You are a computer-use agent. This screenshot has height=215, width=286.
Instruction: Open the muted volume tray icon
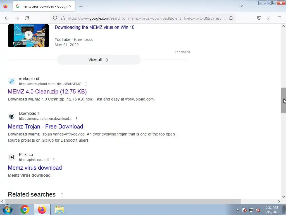point(258,210)
